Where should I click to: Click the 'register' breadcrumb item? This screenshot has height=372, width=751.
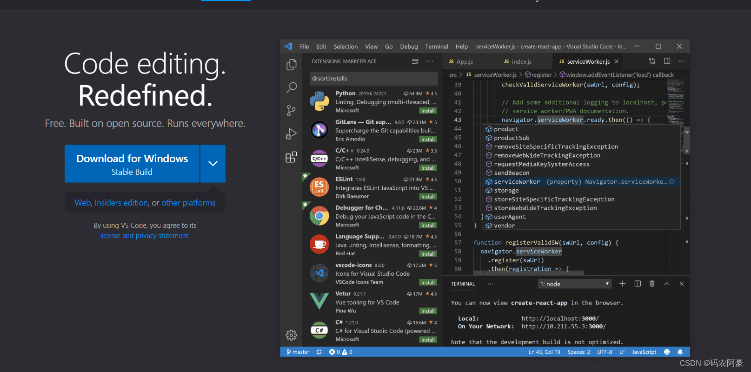(538, 74)
